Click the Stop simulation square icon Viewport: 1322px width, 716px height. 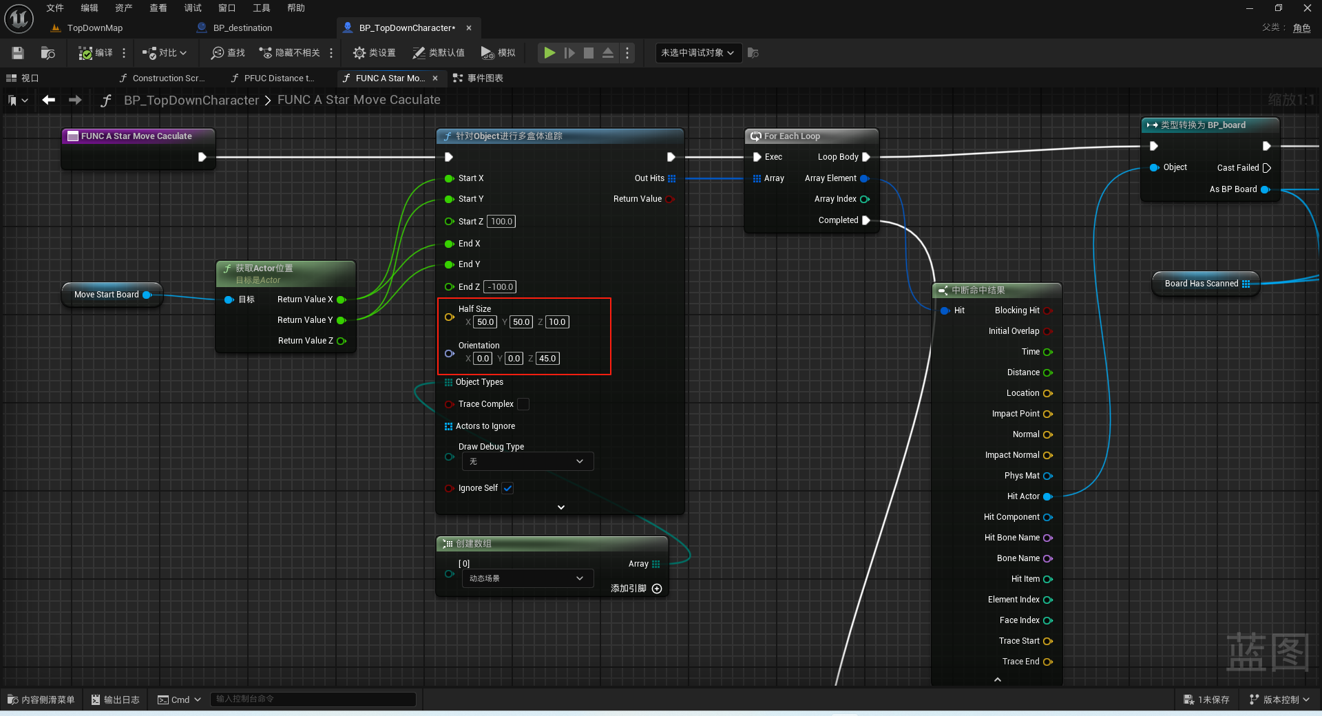(x=589, y=53)
